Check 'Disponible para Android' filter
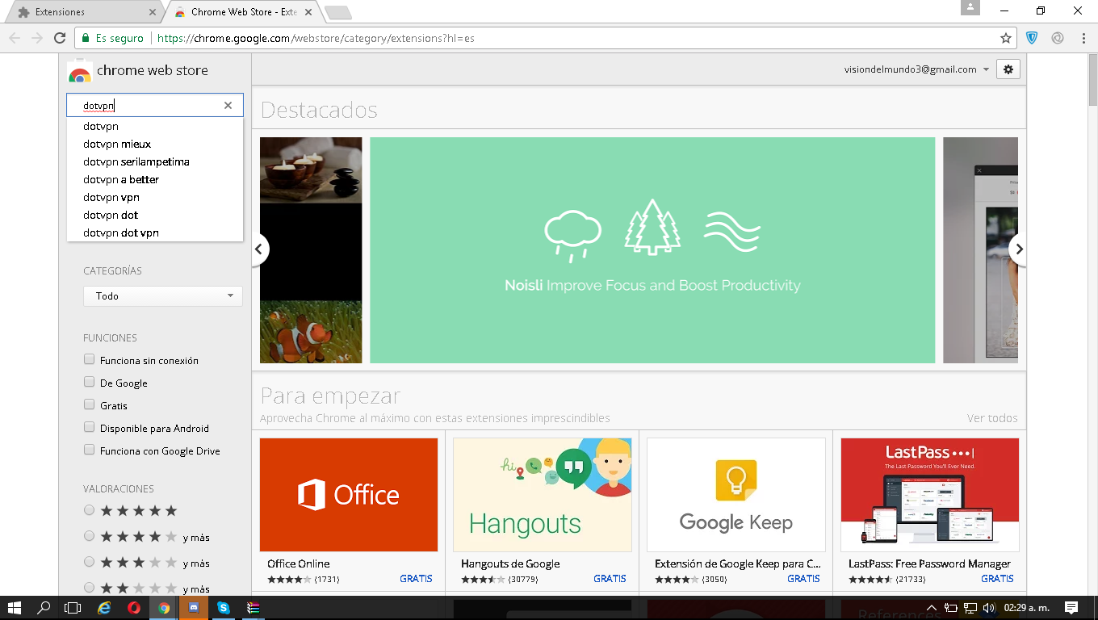 pyautogui.click(x=90, y=428)
